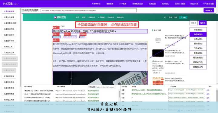Open the iPhone 14 Pro article link in the sidebar
218x113 pixels.
(x=175, y=37)
